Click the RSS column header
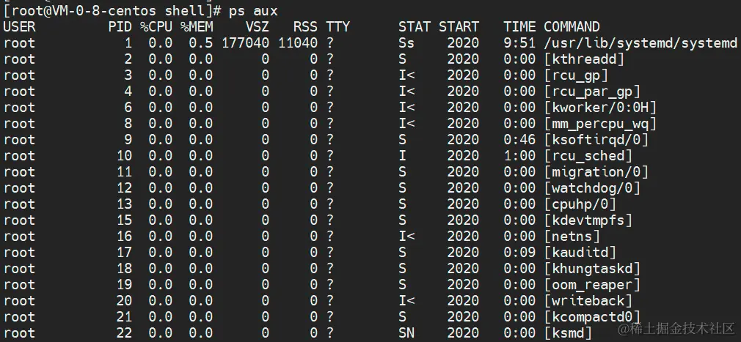This screenshot has height=342, width=741. click(305, 27)
